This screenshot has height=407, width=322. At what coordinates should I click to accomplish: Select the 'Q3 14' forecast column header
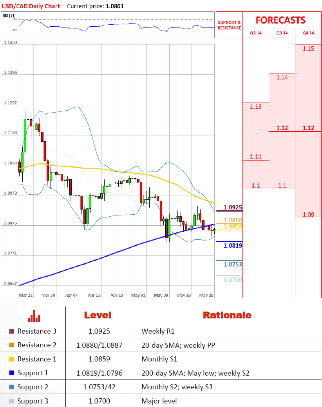tap(282, 33)
